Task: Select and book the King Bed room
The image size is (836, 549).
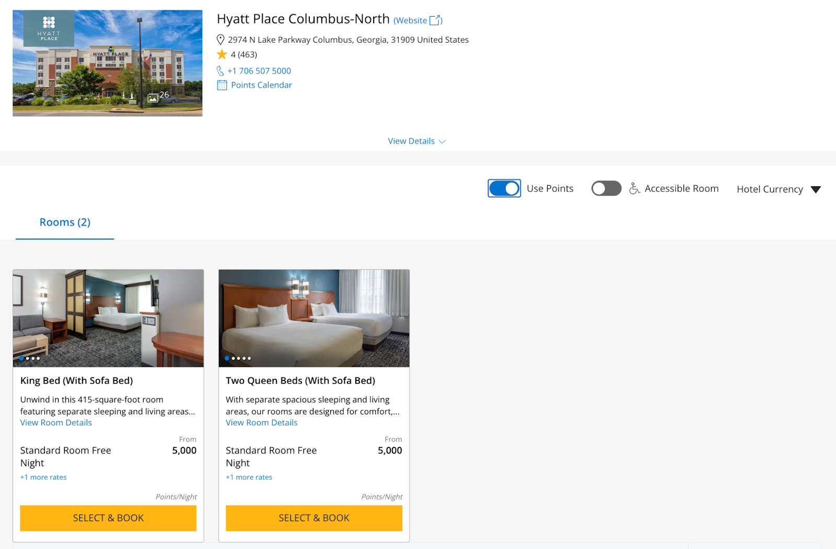Action: 108,518
